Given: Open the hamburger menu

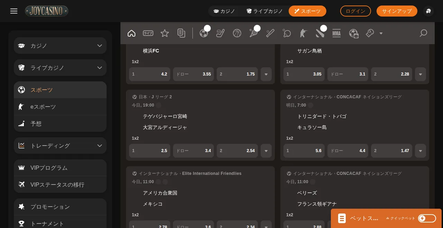Looking at the screenshot, I should point(14,11).
